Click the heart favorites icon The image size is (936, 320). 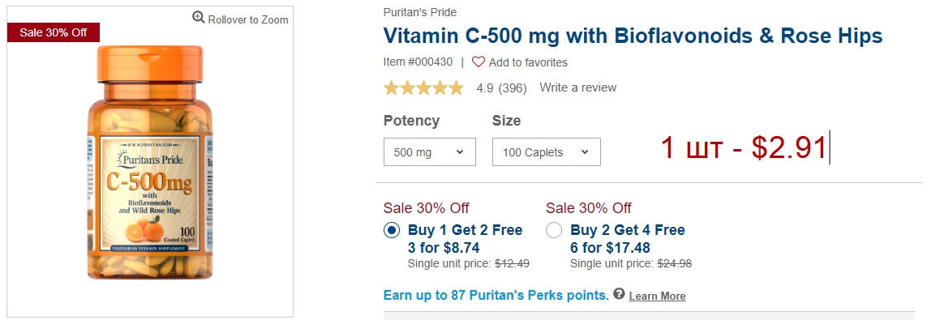pos(479,62)
